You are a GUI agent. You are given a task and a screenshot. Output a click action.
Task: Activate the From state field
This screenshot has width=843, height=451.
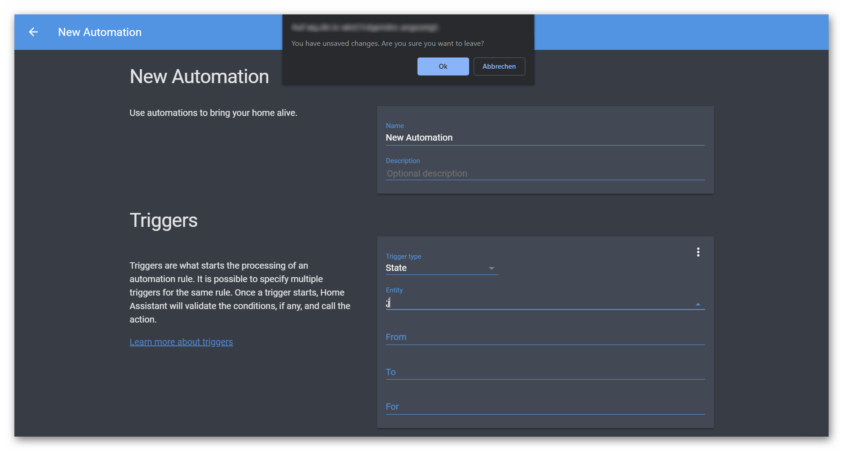pyautogui.click(x=545, y=337)
